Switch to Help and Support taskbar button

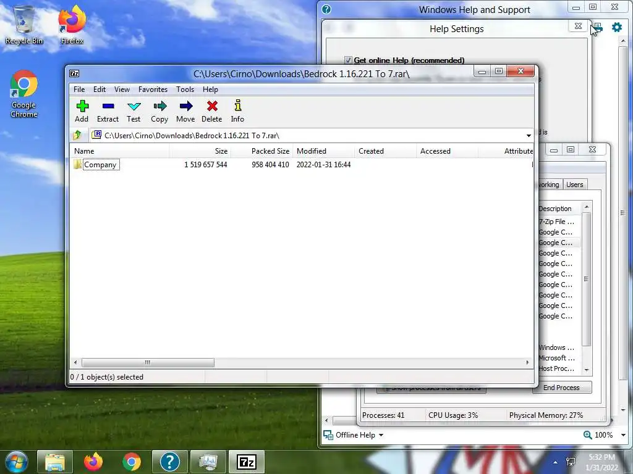coord(169,462)
